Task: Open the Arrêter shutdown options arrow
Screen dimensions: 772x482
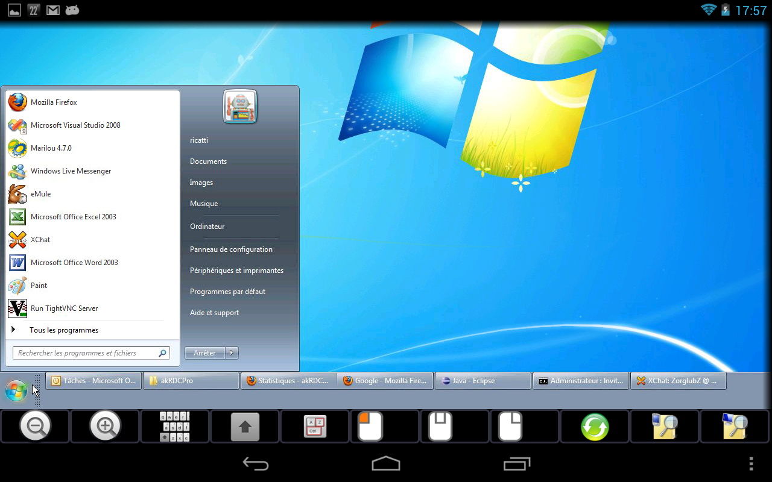Action: pos(231,352)
